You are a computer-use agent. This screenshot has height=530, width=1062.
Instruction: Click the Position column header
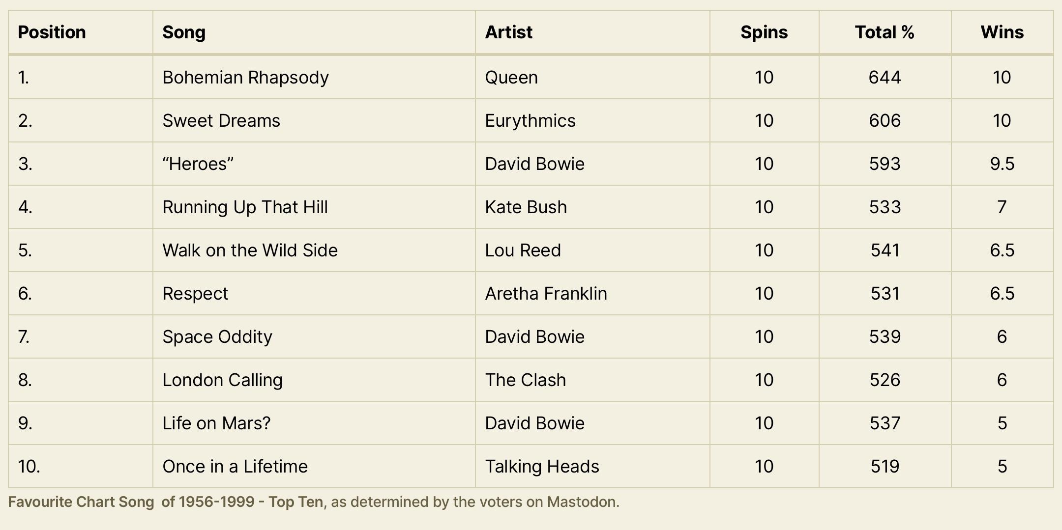coord(52,32)
